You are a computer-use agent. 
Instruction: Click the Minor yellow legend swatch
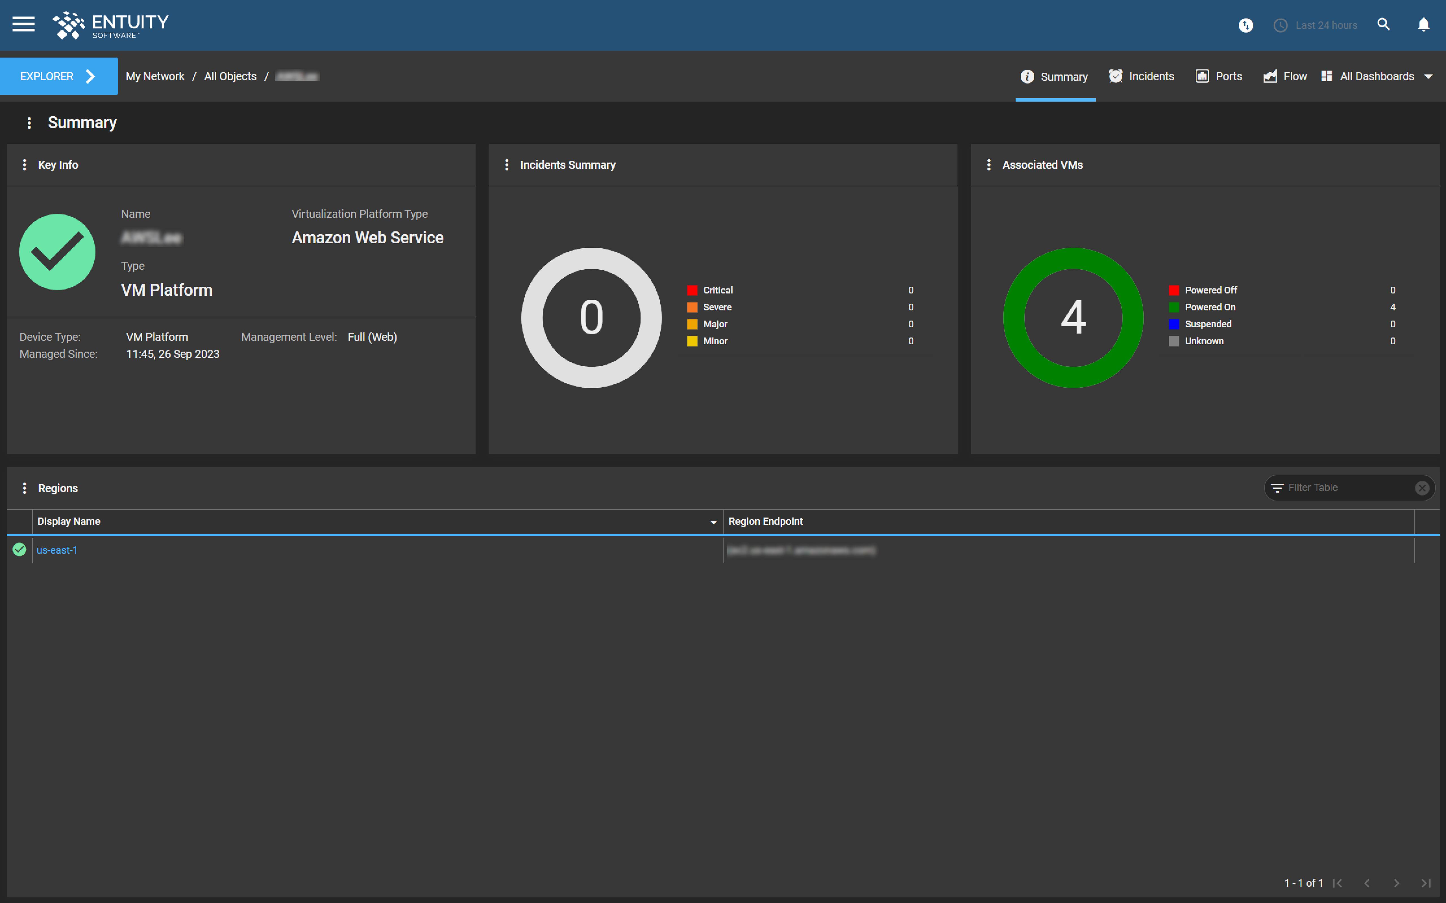click(x=692, y=341)
